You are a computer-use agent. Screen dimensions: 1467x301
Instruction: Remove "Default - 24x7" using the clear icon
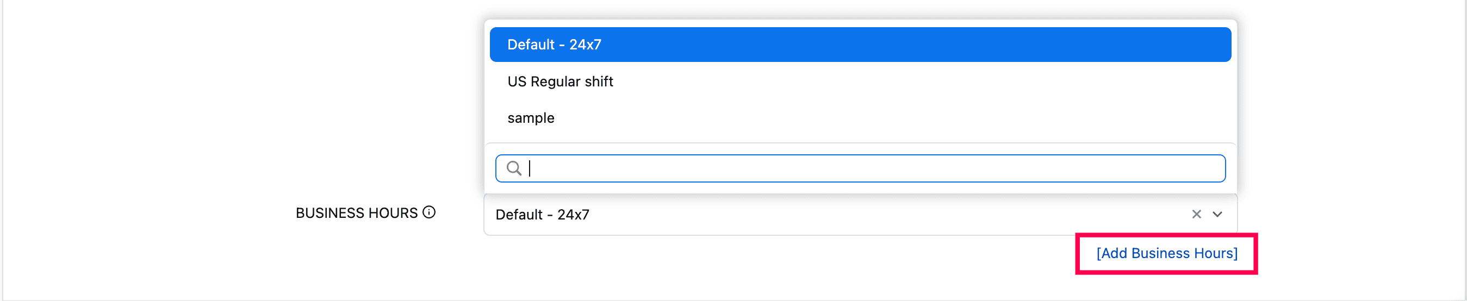(x=1196, y=215)
